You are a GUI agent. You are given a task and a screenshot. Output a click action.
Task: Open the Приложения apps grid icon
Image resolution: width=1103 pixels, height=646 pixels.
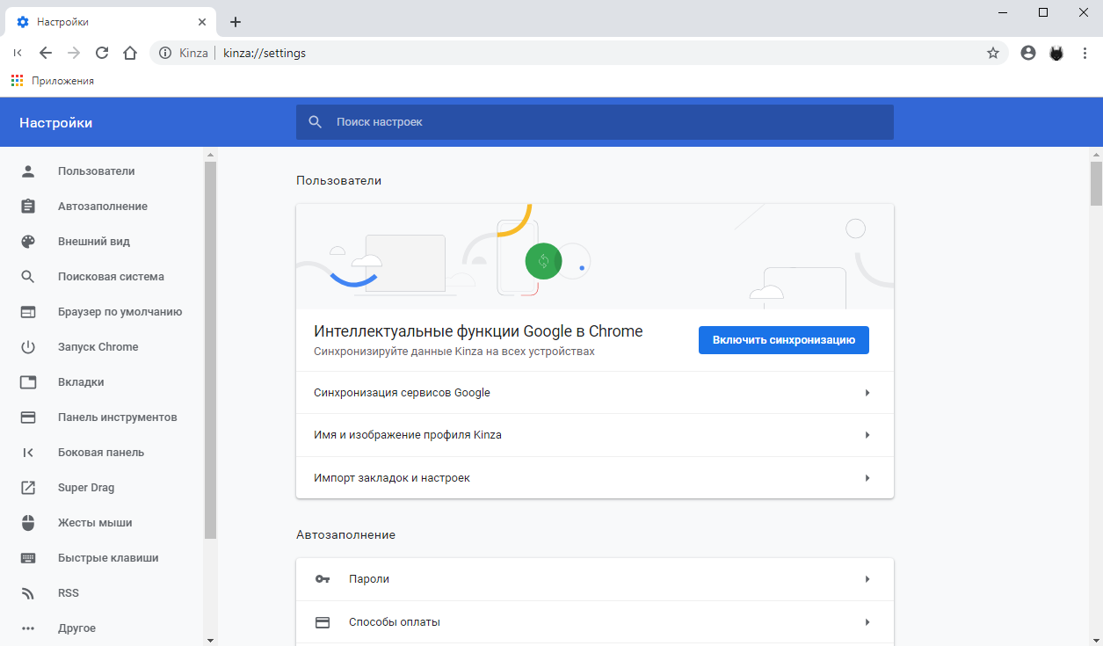pos(17,81)
